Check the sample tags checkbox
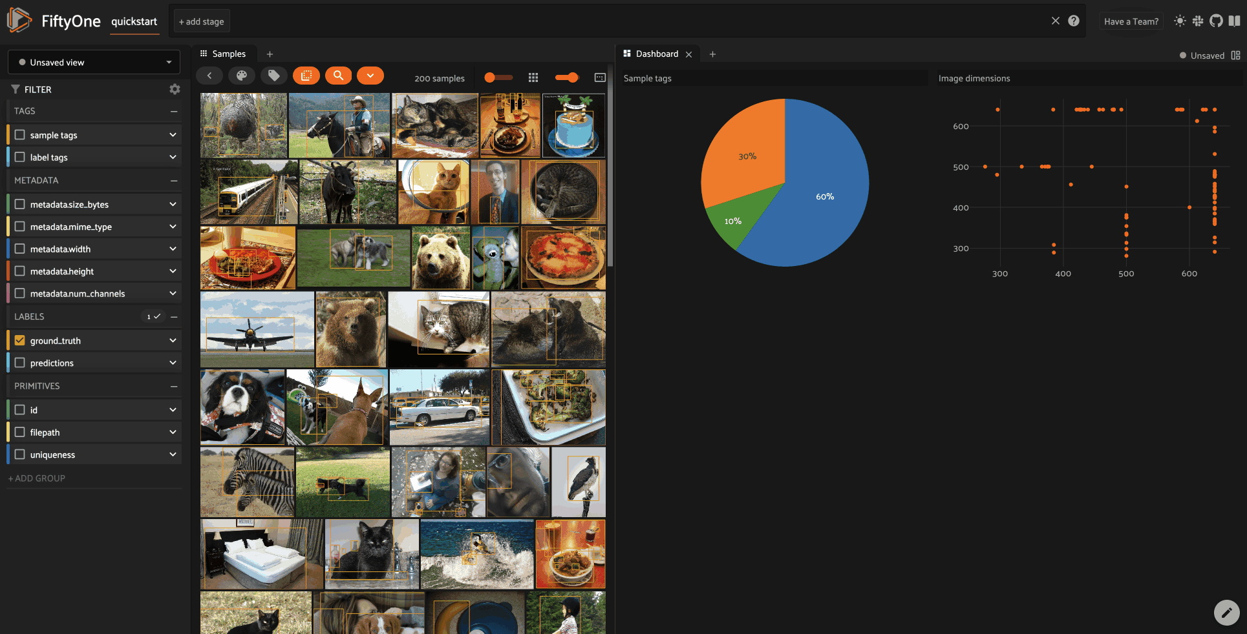 click(20, 135)
